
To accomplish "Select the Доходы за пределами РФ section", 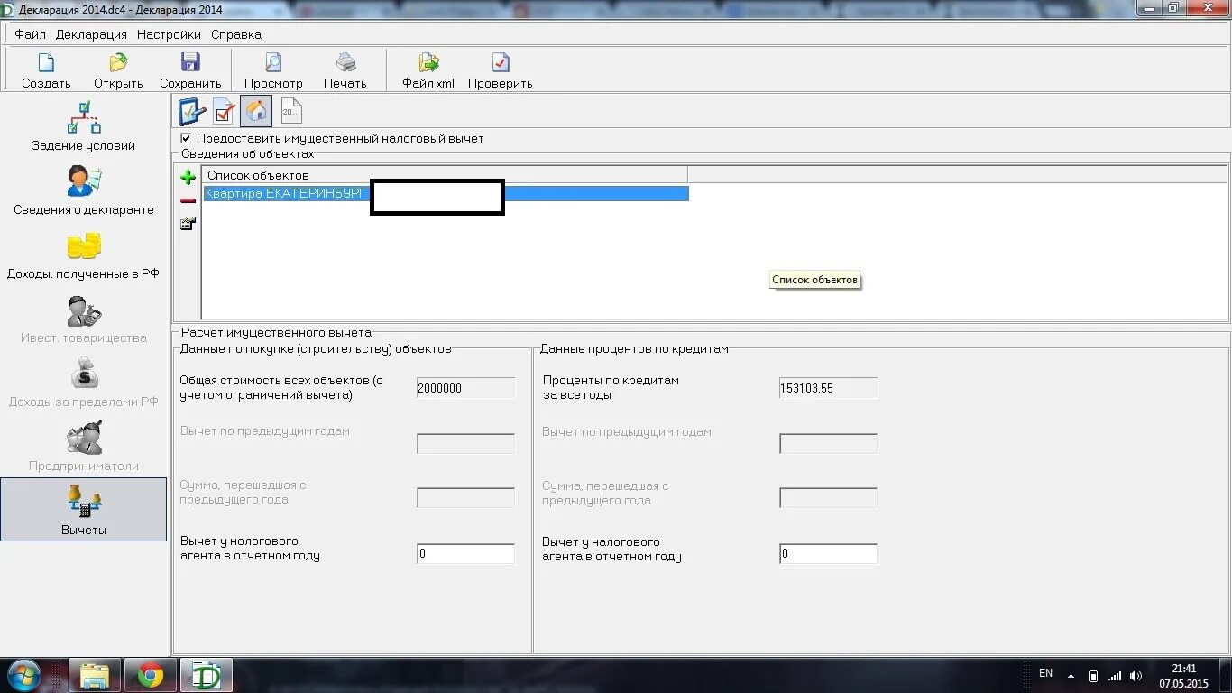I will pos(84,383).
